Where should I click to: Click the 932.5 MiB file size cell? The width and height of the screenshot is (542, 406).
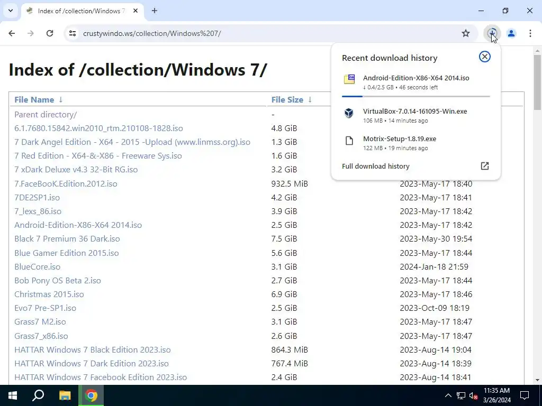click(x=290, y=183)
